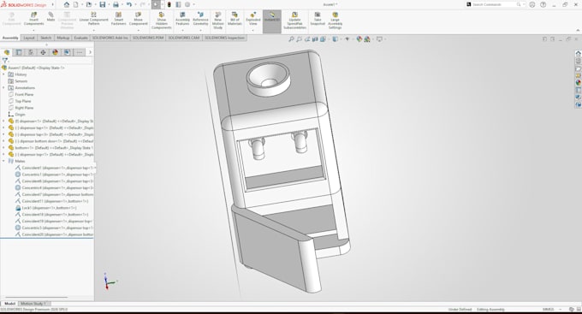Select the Insert Components tool
Screen dimensions: 582x314
click(33, 19)
